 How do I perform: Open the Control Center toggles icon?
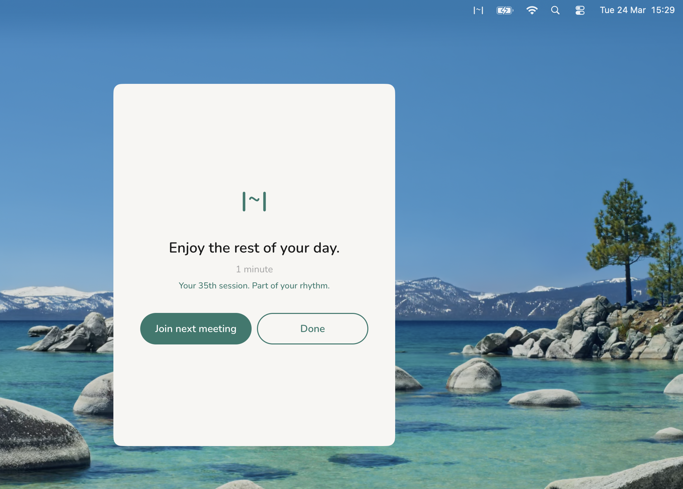(x=580, y=10)
